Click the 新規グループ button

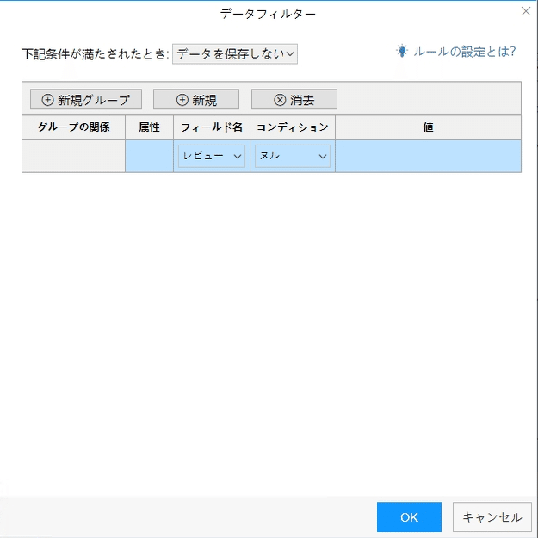(86, 100)
